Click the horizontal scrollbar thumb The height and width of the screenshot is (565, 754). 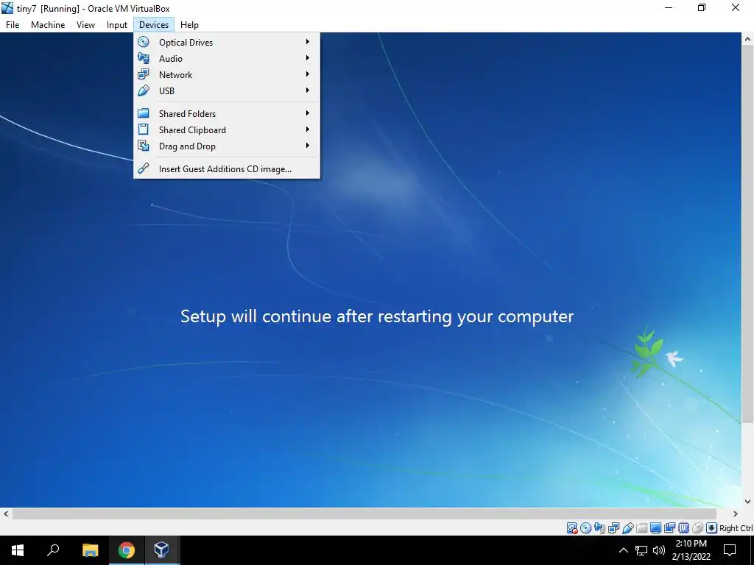point(364,514)
